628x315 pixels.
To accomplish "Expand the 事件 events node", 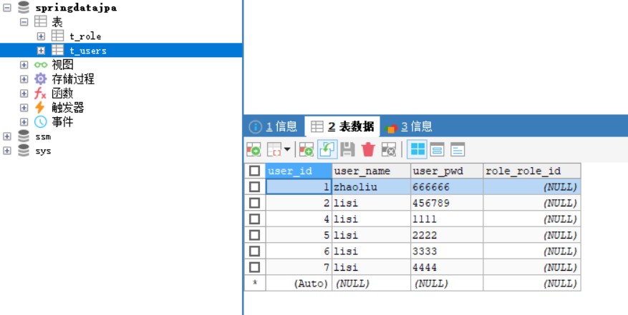I will [x=24, y=122].
